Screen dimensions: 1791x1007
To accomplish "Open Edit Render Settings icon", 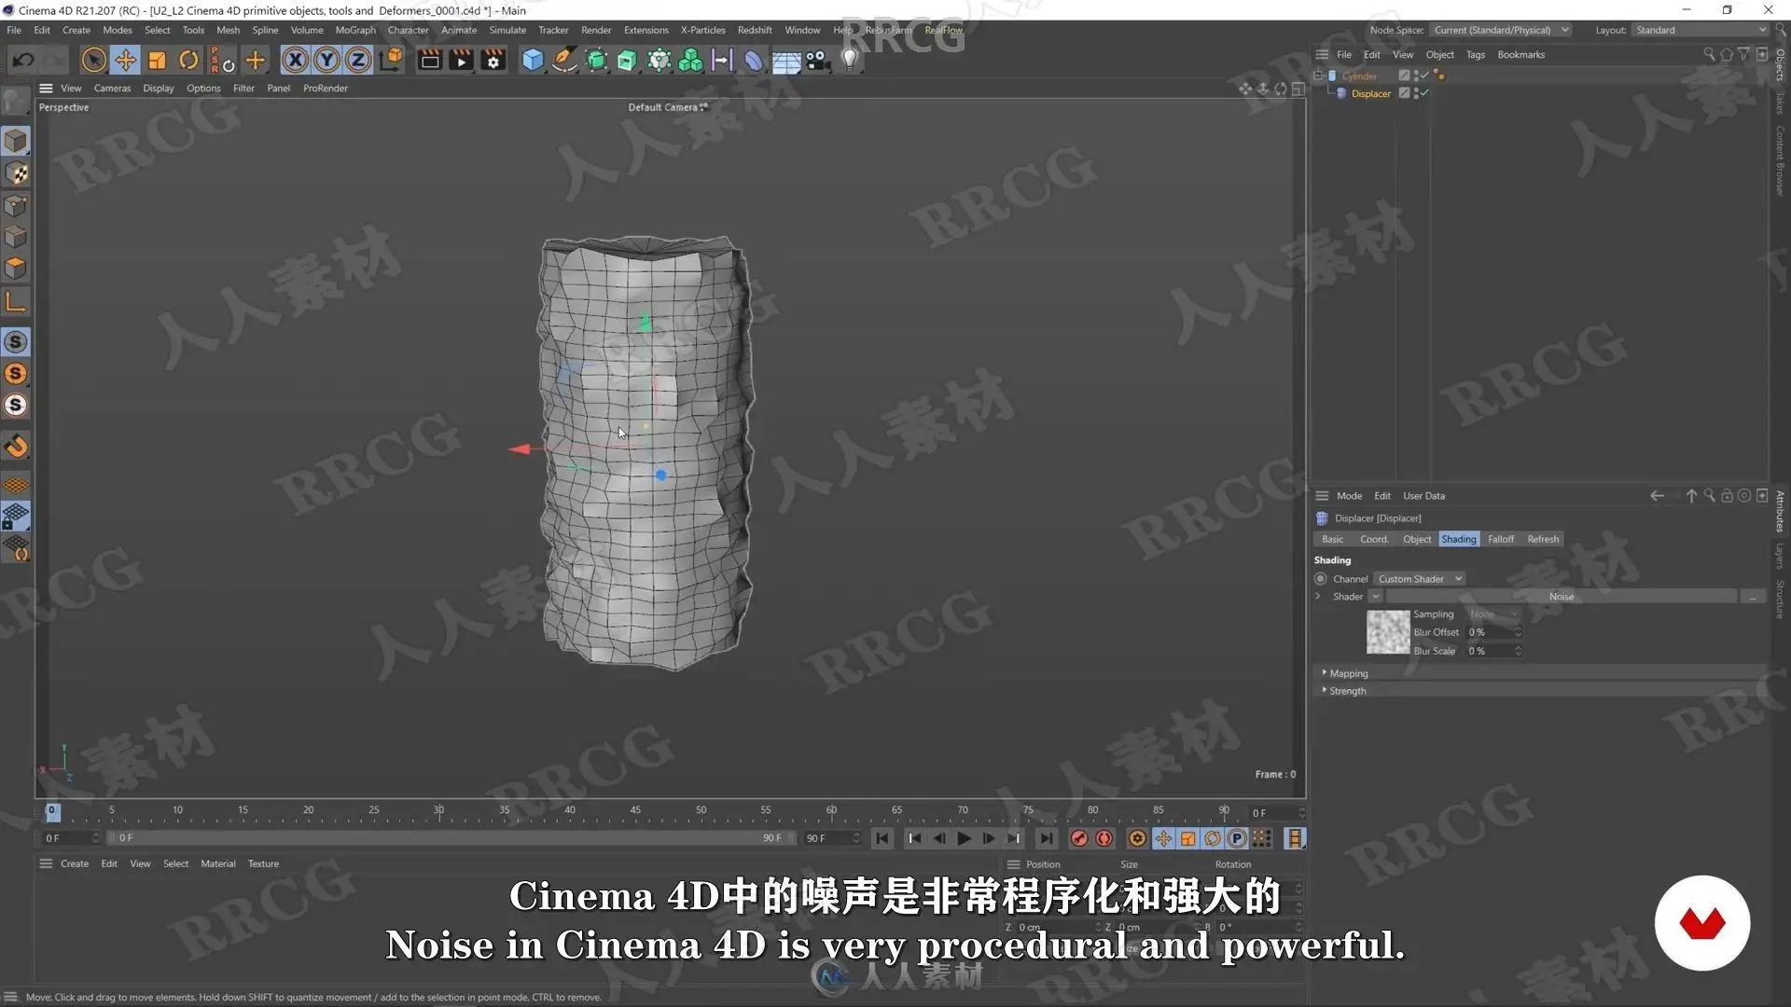I will tap(493, 61).
